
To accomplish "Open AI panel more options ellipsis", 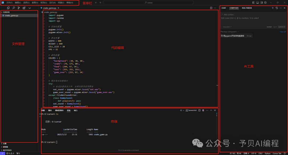I will [x=281, y=8].
